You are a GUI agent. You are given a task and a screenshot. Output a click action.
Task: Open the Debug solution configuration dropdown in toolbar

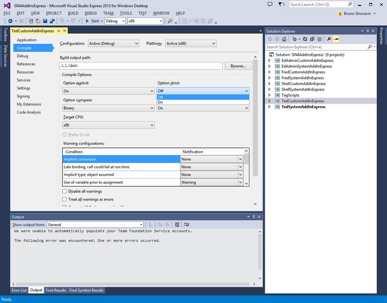115,21
